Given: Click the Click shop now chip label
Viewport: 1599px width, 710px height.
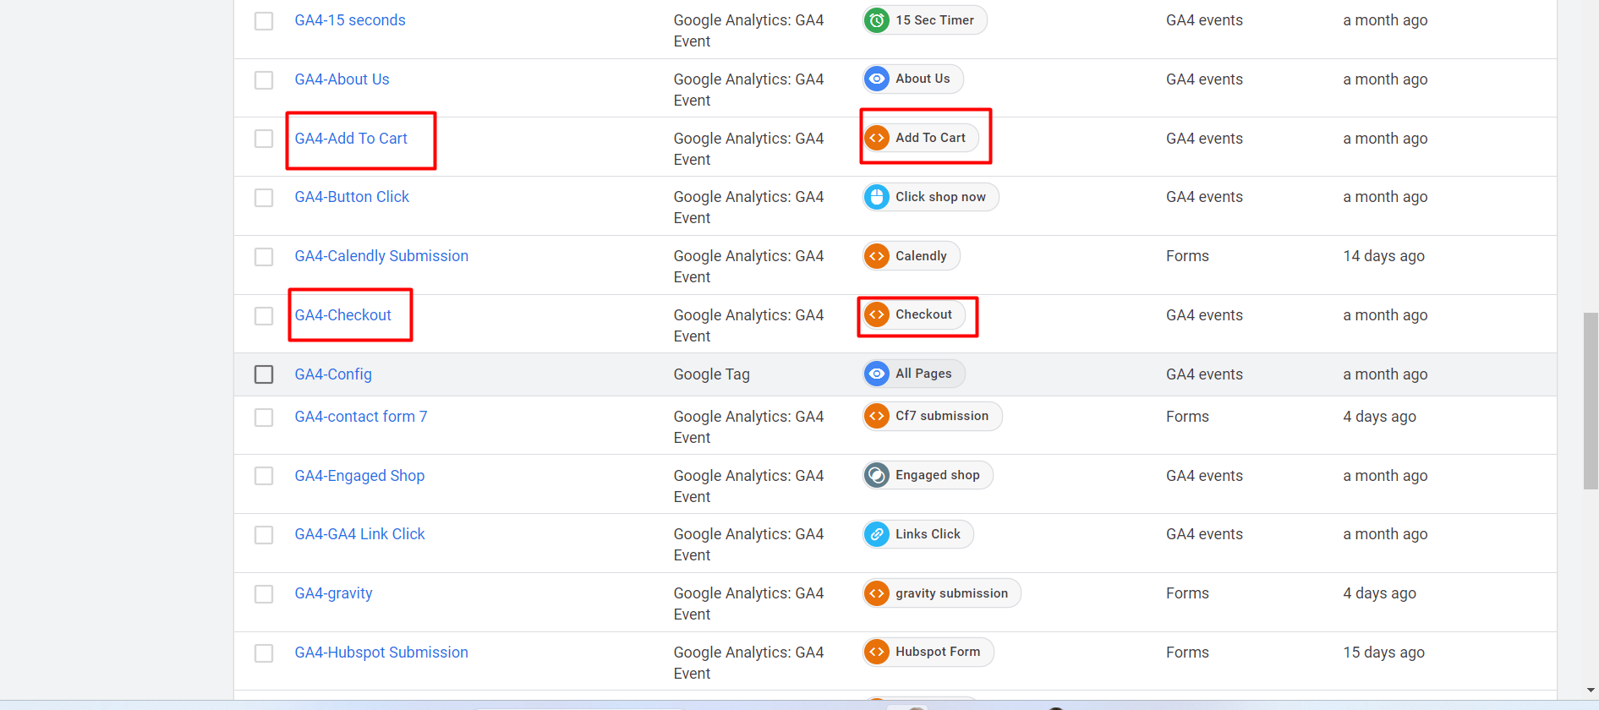Looking at the screenshot, I should click(940, 197).
